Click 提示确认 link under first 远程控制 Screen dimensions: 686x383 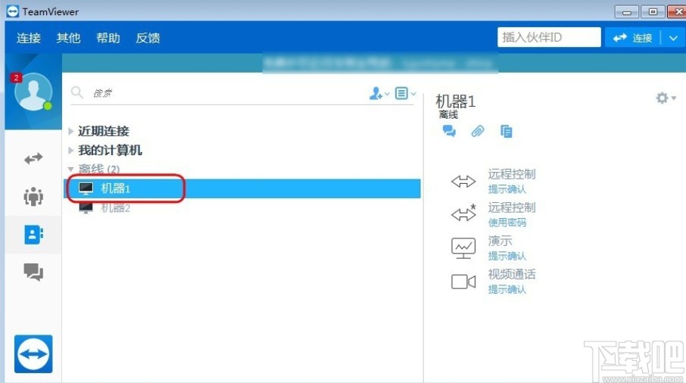507,189
